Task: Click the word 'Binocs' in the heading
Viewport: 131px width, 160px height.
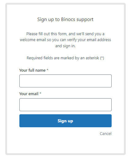Action: point(68,19)
